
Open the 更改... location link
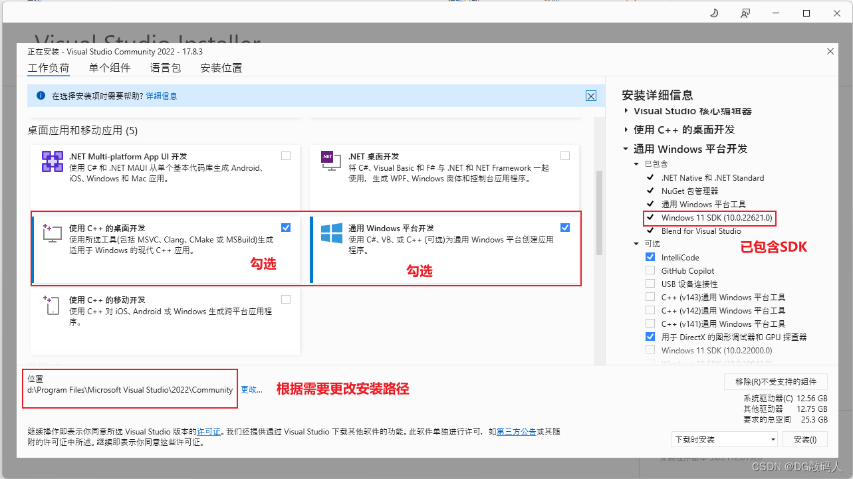[251, 390]
